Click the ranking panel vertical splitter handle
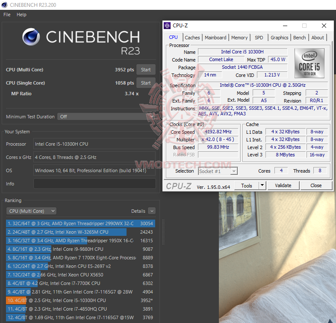The image size is (336, 323). tap(163, 232)
